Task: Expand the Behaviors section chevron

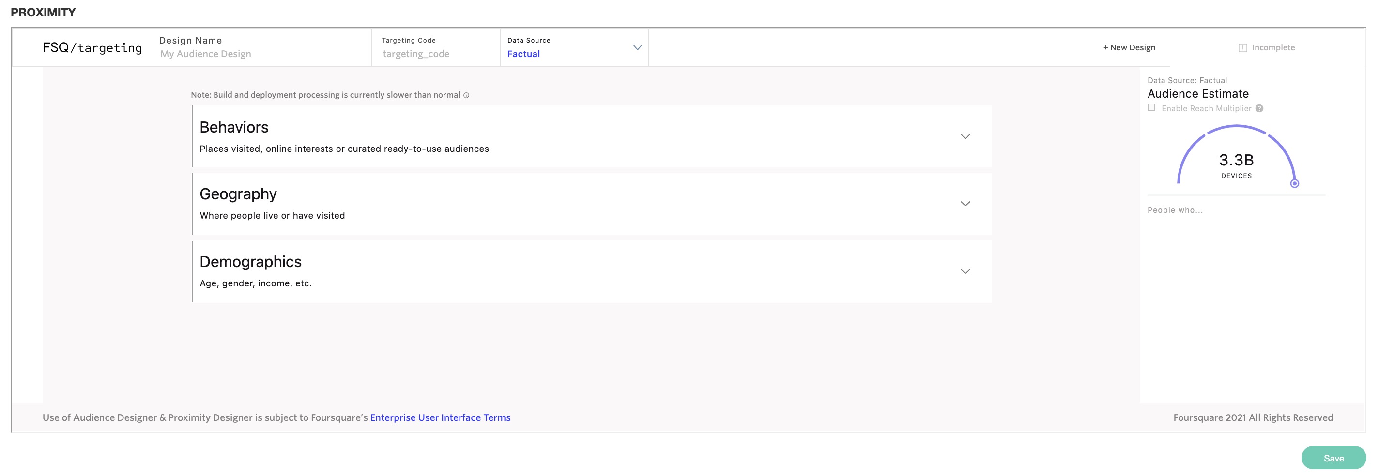Action: click(965, 136)
